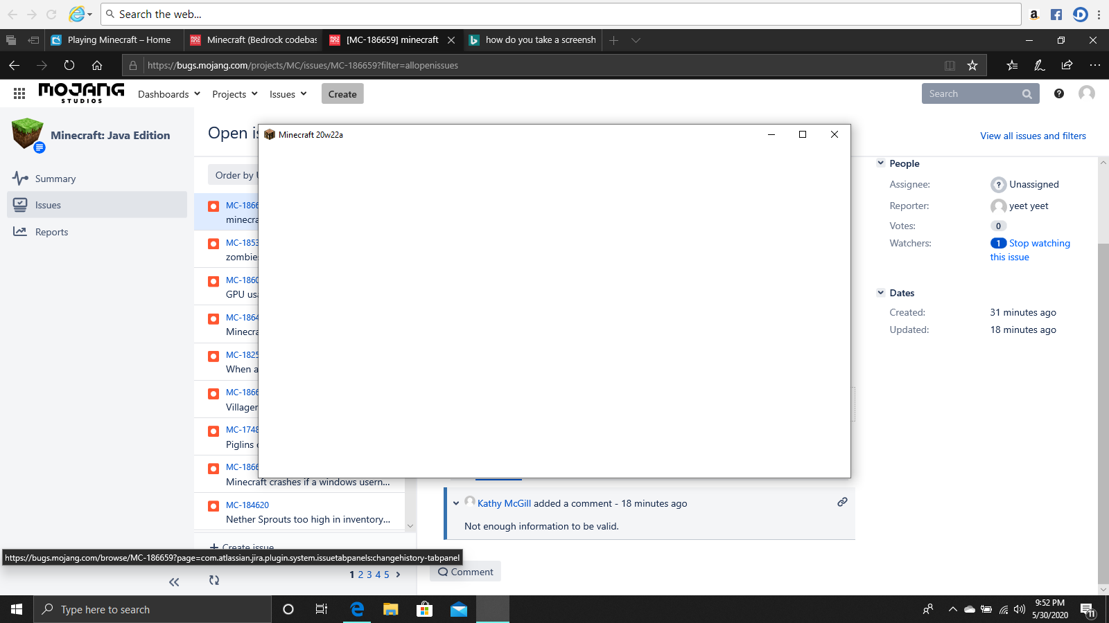Collapse the Dates section

pyautogui.click(x=881, y=293)
